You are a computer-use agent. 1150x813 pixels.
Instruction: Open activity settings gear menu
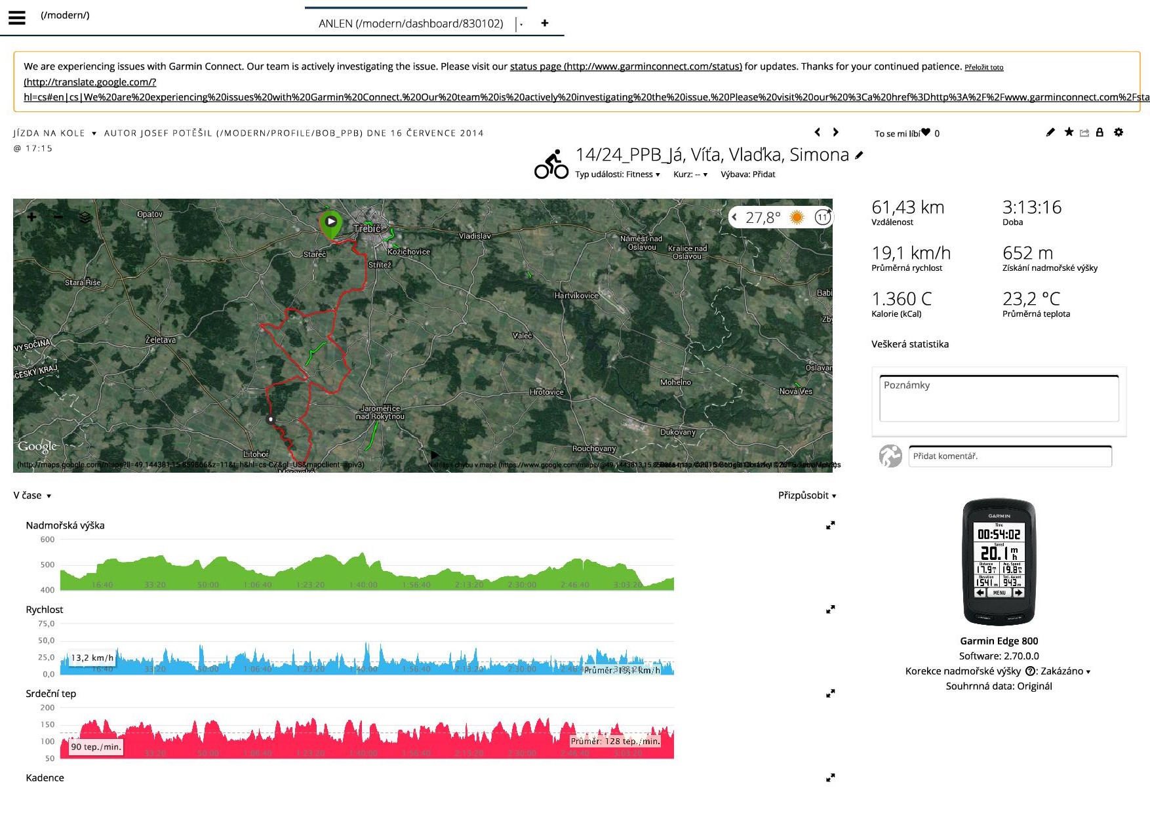(1119, 132)
